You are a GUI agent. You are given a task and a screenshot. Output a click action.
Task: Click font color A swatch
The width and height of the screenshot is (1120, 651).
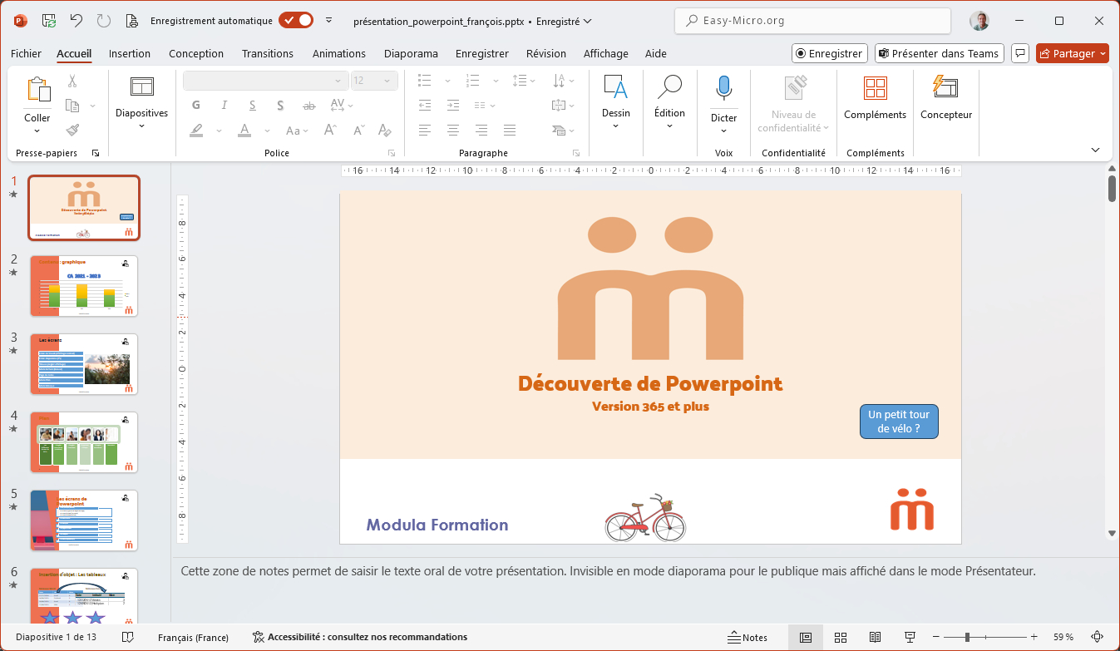[244, 131]
